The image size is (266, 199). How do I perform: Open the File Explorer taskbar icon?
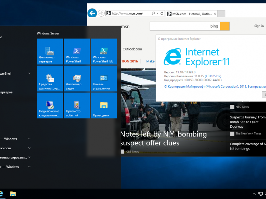click(13, 194)
